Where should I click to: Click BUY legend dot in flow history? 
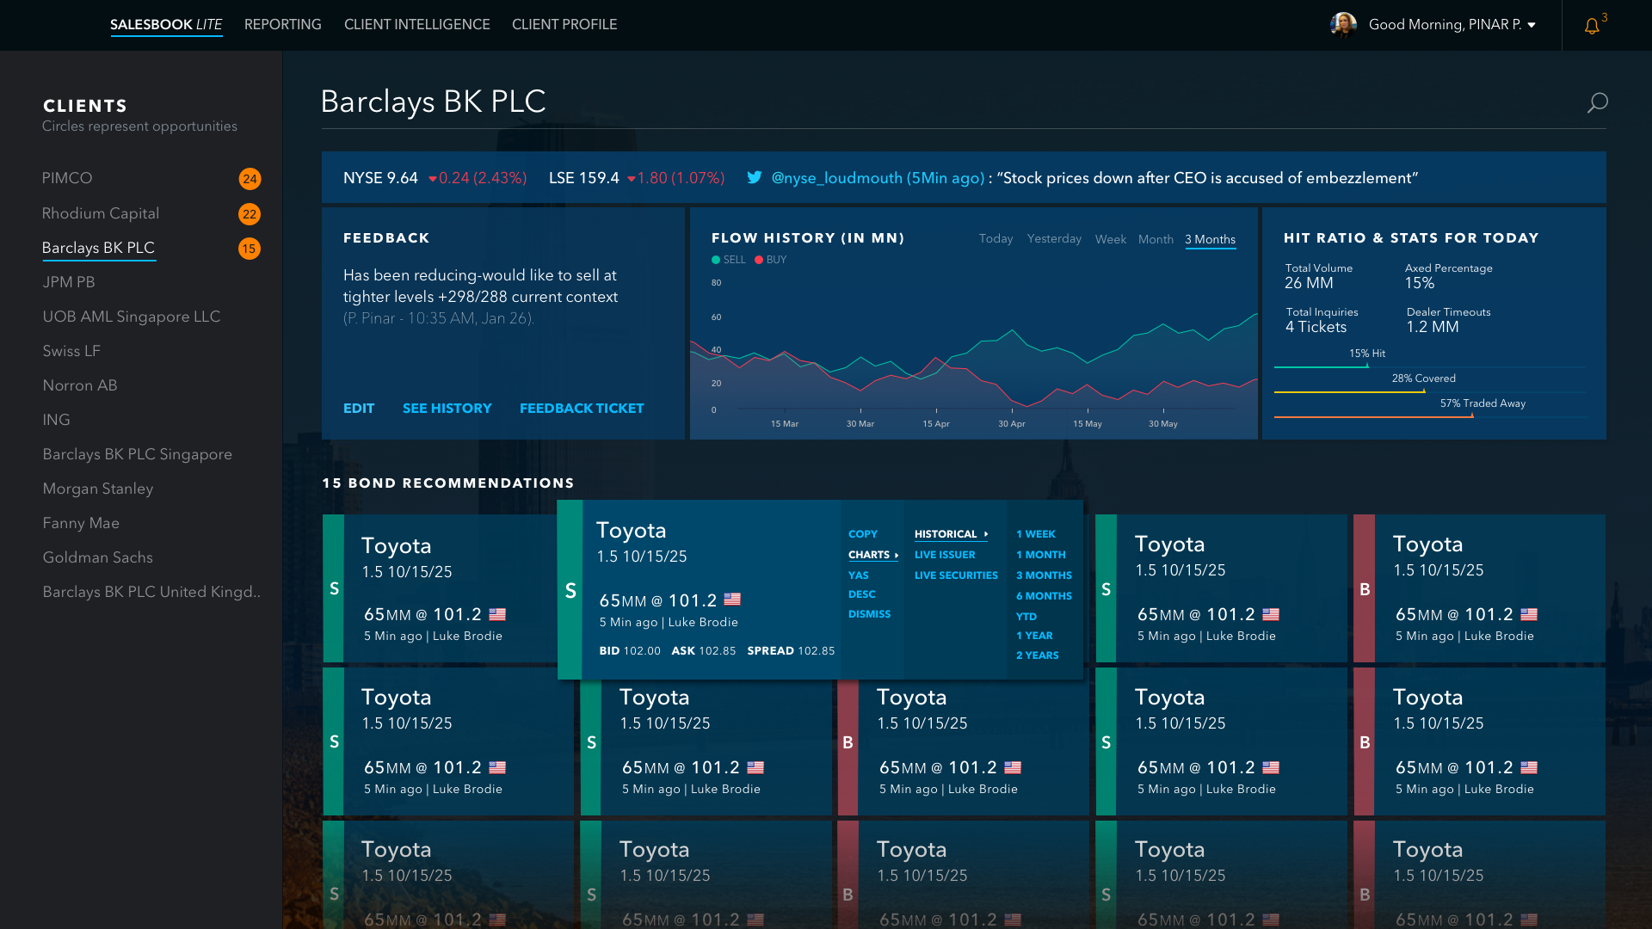pos(759,260)
